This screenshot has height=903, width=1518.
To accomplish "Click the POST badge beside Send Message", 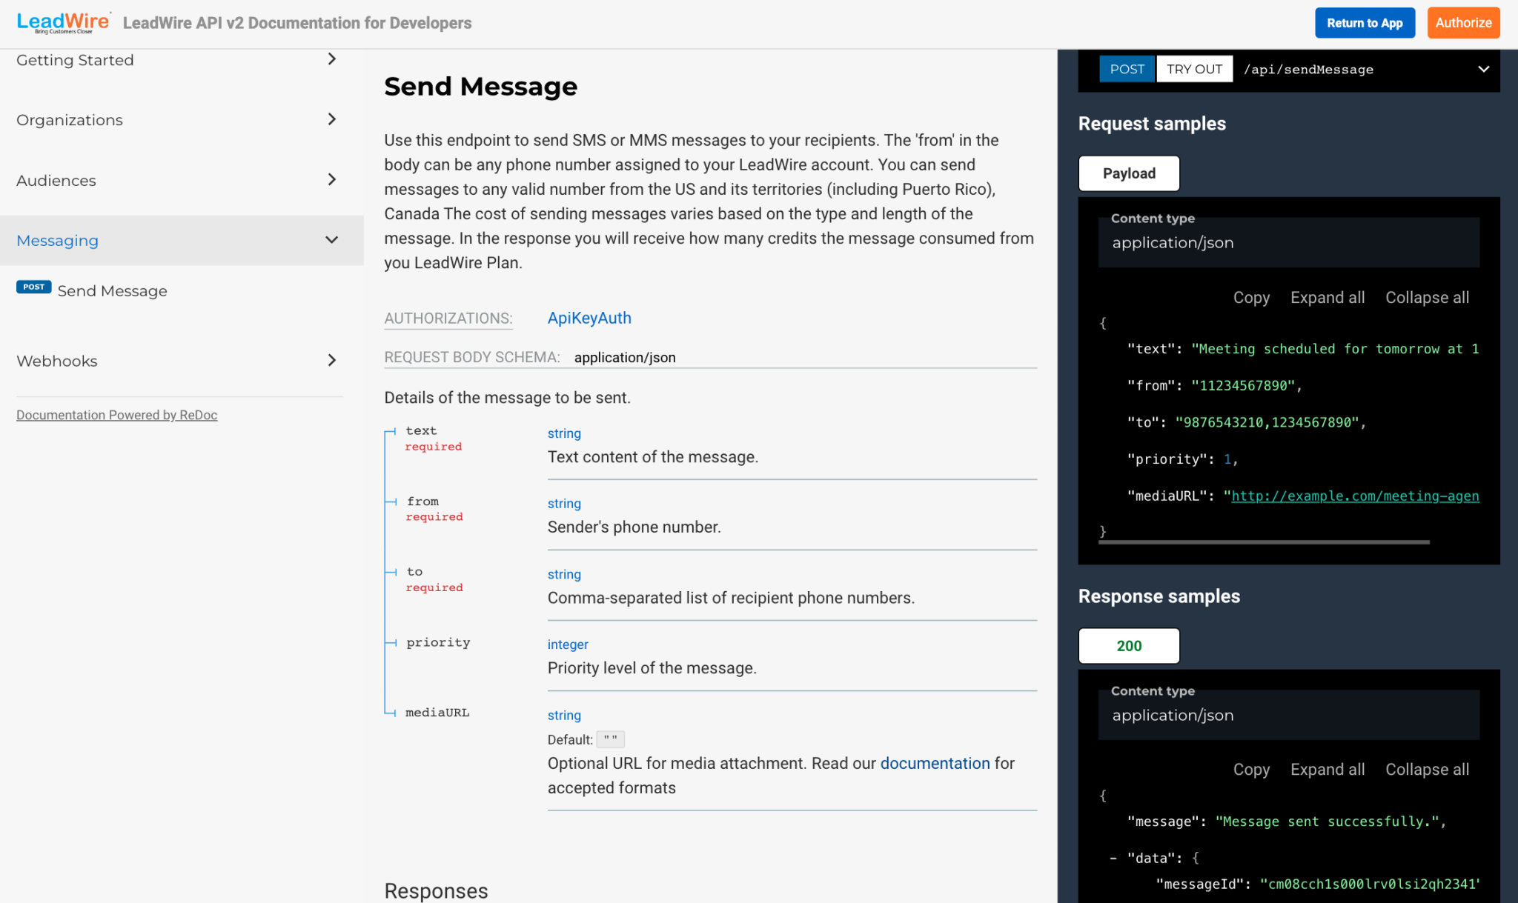I will [34, 287].
